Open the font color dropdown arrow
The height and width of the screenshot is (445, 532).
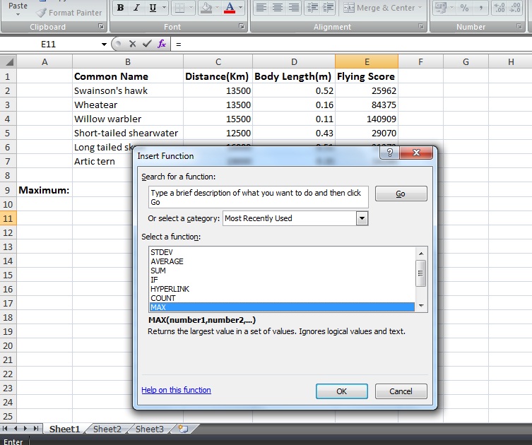click(240, 8)
